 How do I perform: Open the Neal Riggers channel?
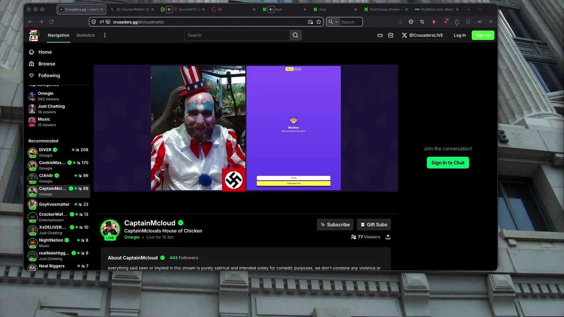58,266
